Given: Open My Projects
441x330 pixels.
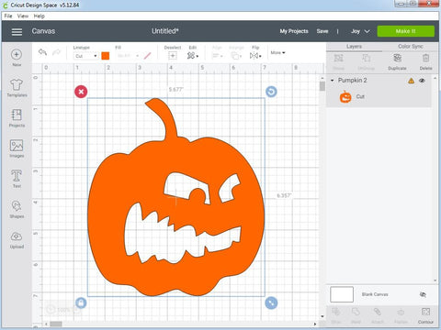Looking at the screenshot, I should 294,31.
